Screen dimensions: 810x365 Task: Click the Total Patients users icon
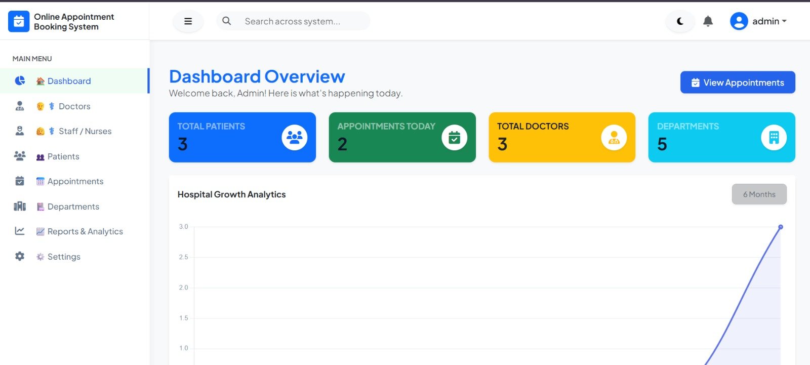(x=295, y=137)
